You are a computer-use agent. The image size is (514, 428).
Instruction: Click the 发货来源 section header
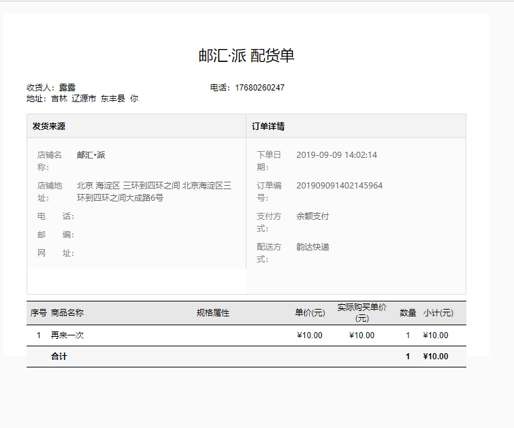point(49,127)
